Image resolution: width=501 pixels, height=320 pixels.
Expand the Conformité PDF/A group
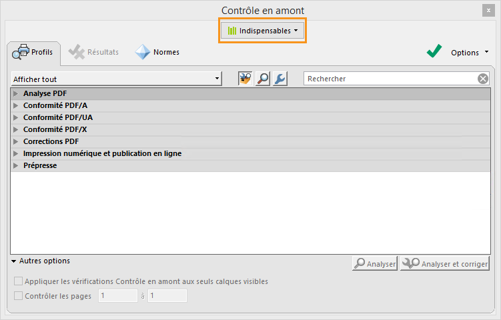coord(15,105)
